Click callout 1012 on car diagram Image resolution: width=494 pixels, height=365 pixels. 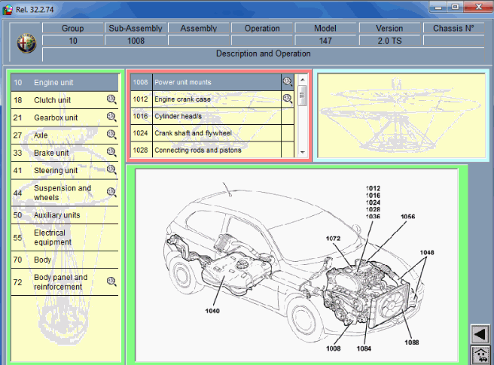tap(373, 188)
